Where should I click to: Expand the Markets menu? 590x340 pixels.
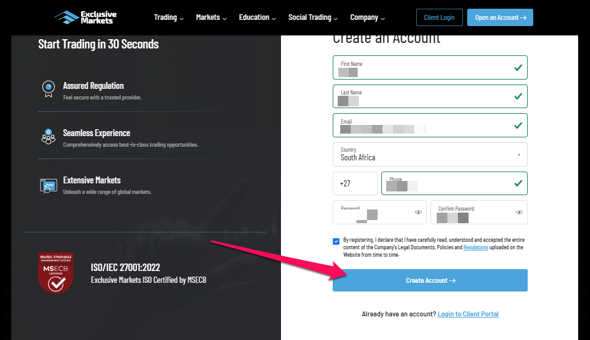click(211, 17)
